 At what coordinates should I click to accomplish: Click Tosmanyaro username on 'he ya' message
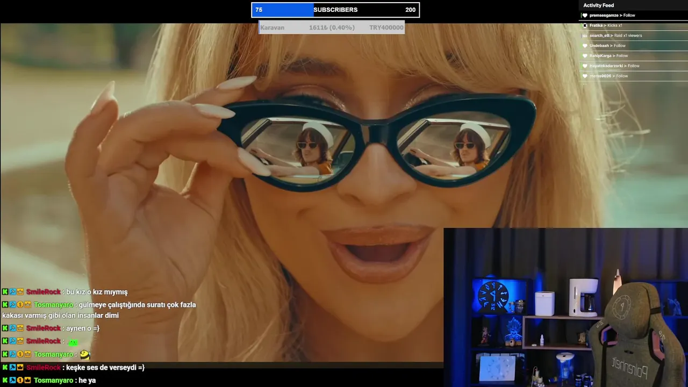53,380
